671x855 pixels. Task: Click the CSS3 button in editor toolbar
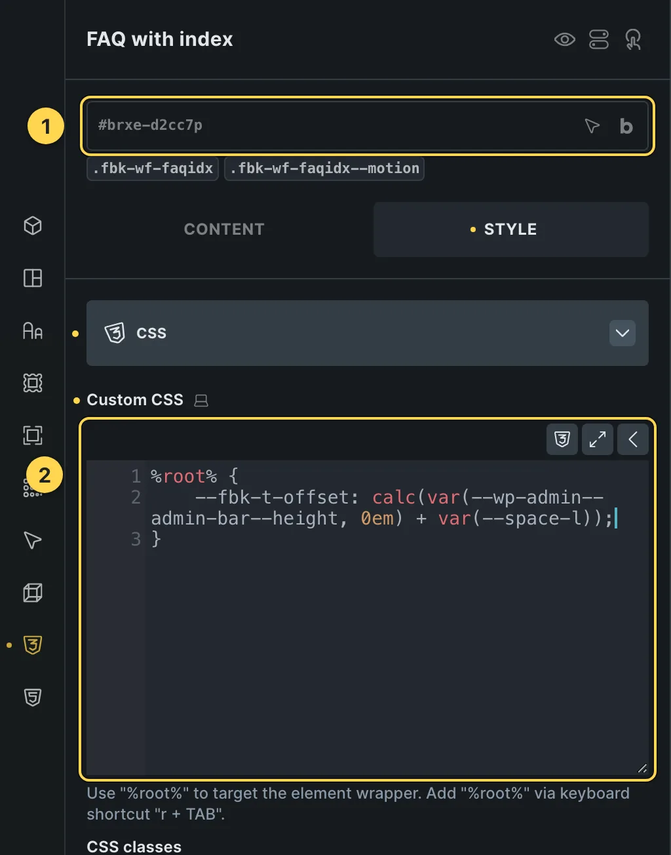tap(562, 439)
